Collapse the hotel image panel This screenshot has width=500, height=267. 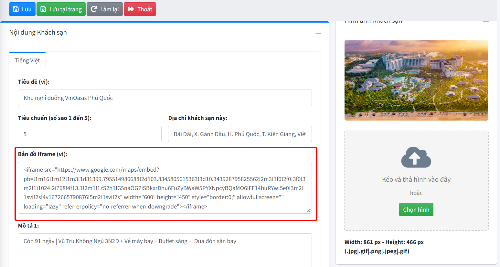coord(486,22)
